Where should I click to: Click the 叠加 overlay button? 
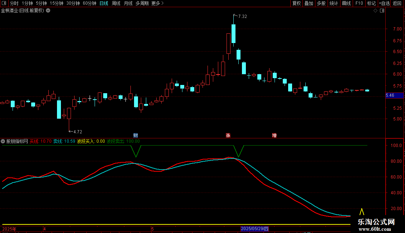[x=309, y=3]
